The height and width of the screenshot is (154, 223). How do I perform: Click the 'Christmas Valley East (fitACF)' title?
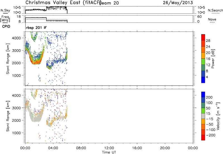point(64,3)
